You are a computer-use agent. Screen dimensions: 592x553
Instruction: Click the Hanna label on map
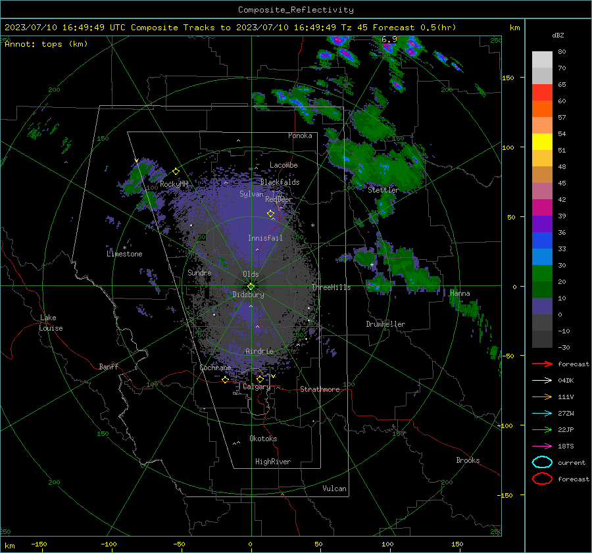pyautogui.click(x=460, y=293)
